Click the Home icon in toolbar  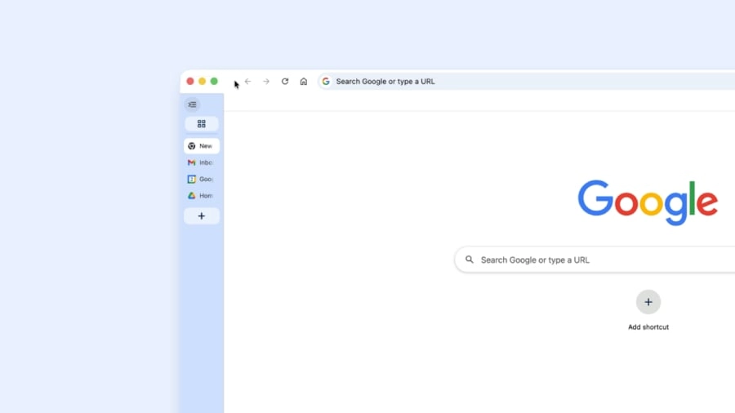(304, 82)
